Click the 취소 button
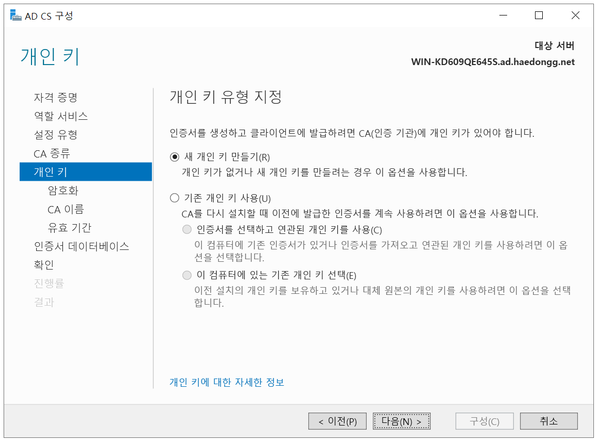This screenshot has height=441, width=597. coord(548,421)
